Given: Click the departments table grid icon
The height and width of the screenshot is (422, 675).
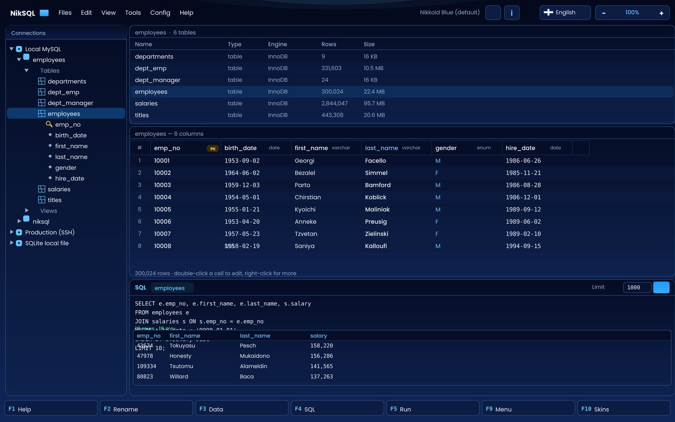Looking at the screenshot, I should pyautogui.click(x=41, y=81).
